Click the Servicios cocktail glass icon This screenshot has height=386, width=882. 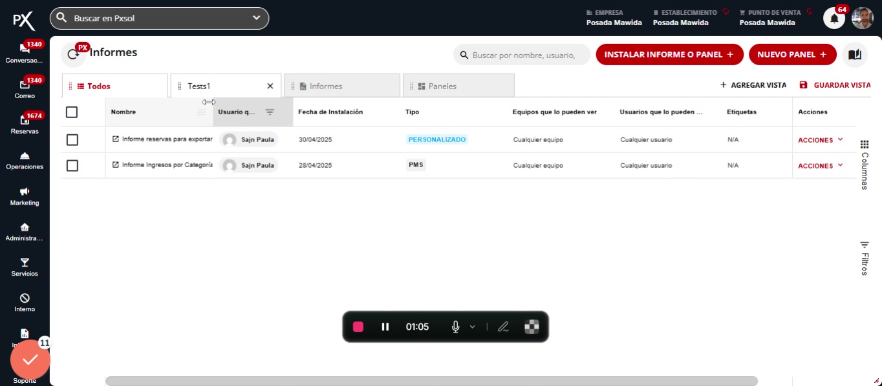click(25, 263)
